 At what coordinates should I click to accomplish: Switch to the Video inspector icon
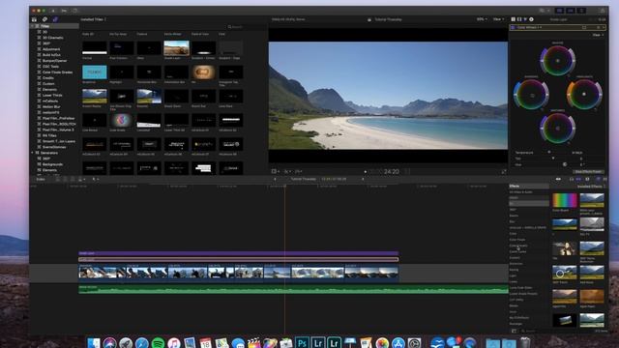coord(519,19)
